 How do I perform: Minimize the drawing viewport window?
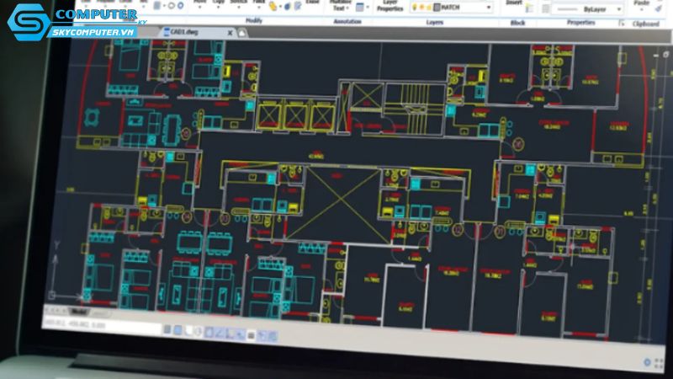655,55
